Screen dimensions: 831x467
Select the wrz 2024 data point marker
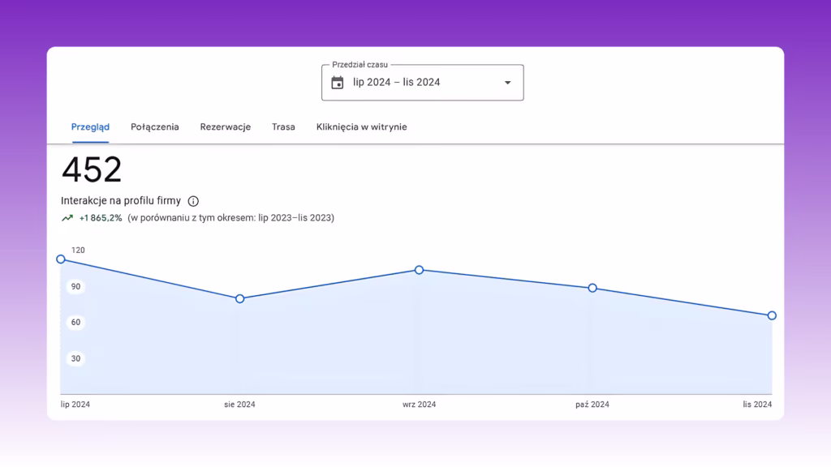420,270
